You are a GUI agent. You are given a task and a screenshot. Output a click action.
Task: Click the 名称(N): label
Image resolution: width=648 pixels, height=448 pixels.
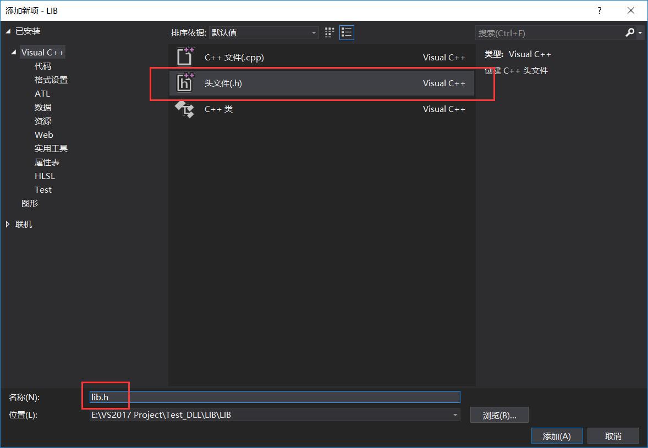[24, 397]
